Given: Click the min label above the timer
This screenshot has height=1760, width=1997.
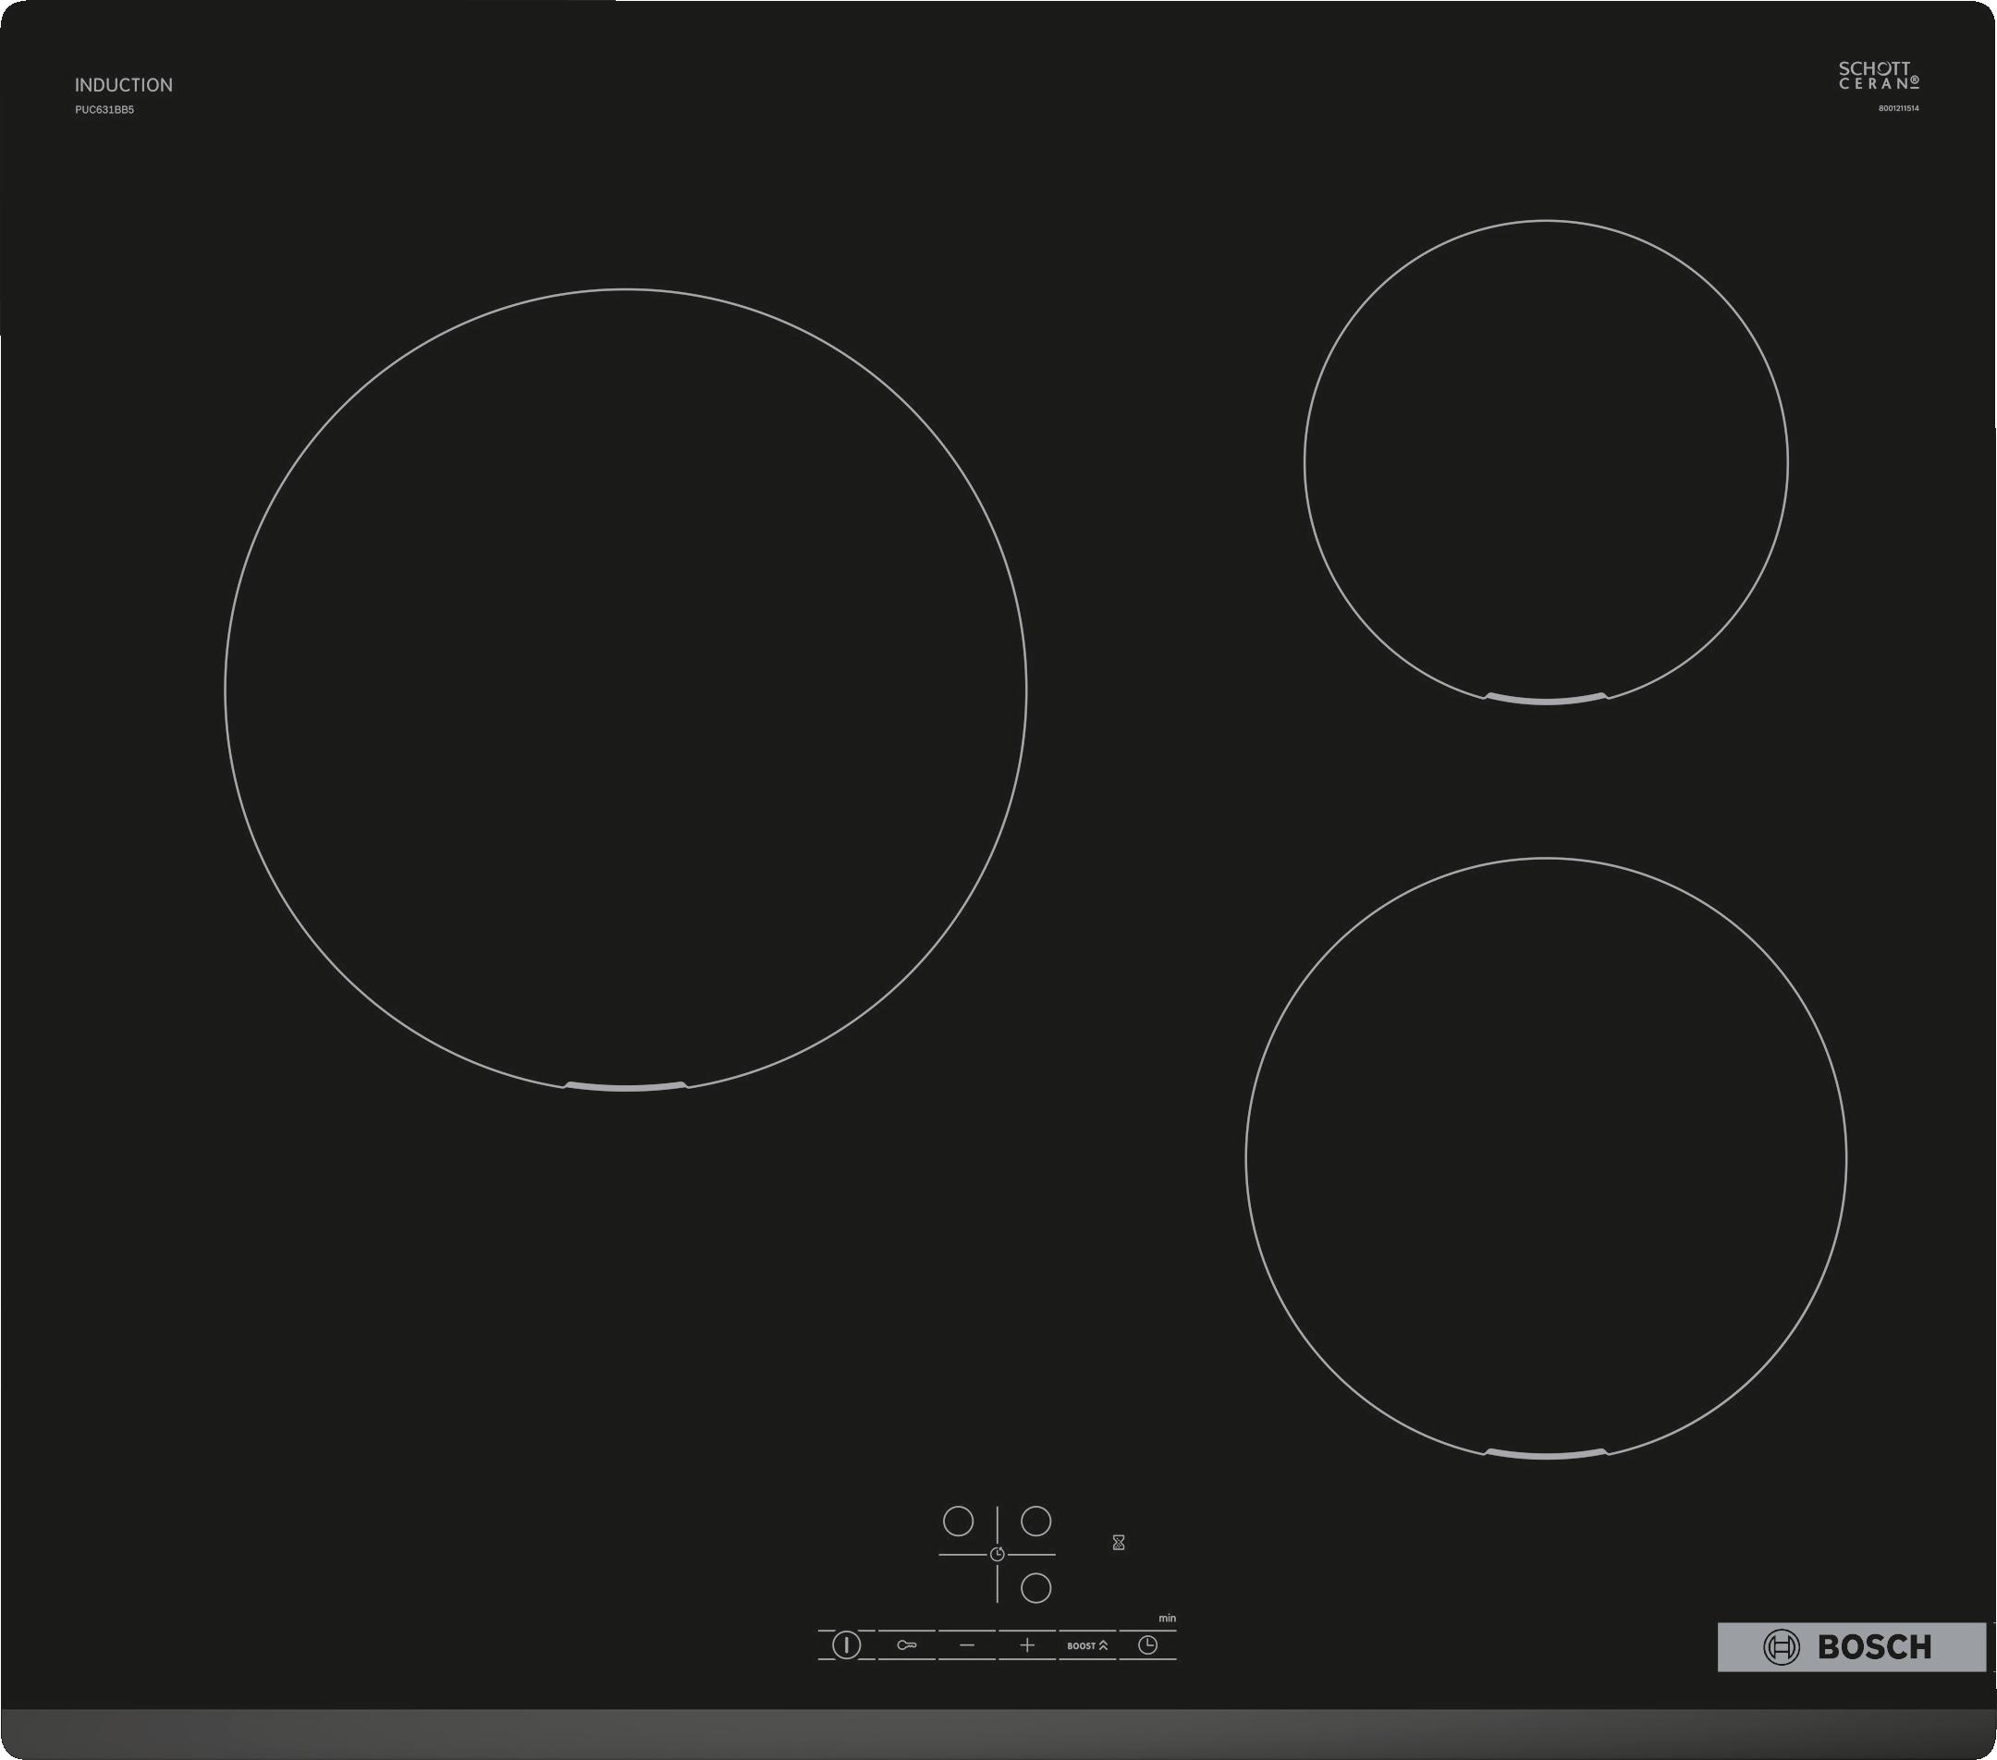Looking at the screenshot, I should click(1167, 1619).
